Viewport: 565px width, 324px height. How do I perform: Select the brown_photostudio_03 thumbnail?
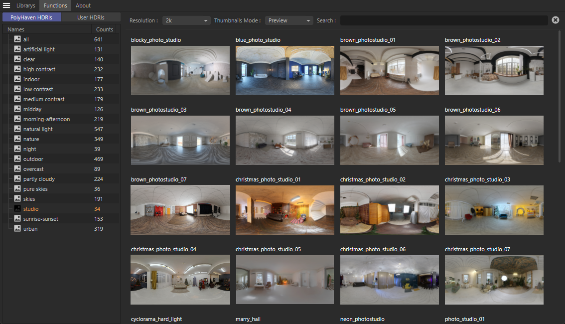tap(180, 140)
